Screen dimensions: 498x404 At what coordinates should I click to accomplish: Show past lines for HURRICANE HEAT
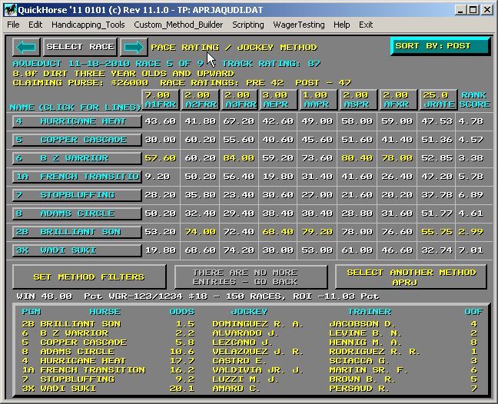(76, 121)
